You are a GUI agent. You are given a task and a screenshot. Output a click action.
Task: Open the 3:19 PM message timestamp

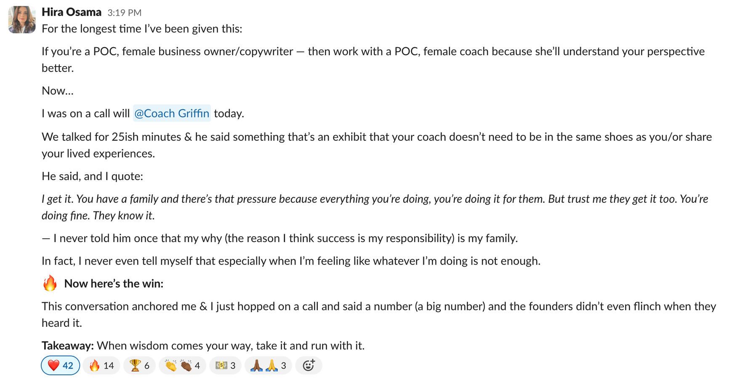click(124, 13)
